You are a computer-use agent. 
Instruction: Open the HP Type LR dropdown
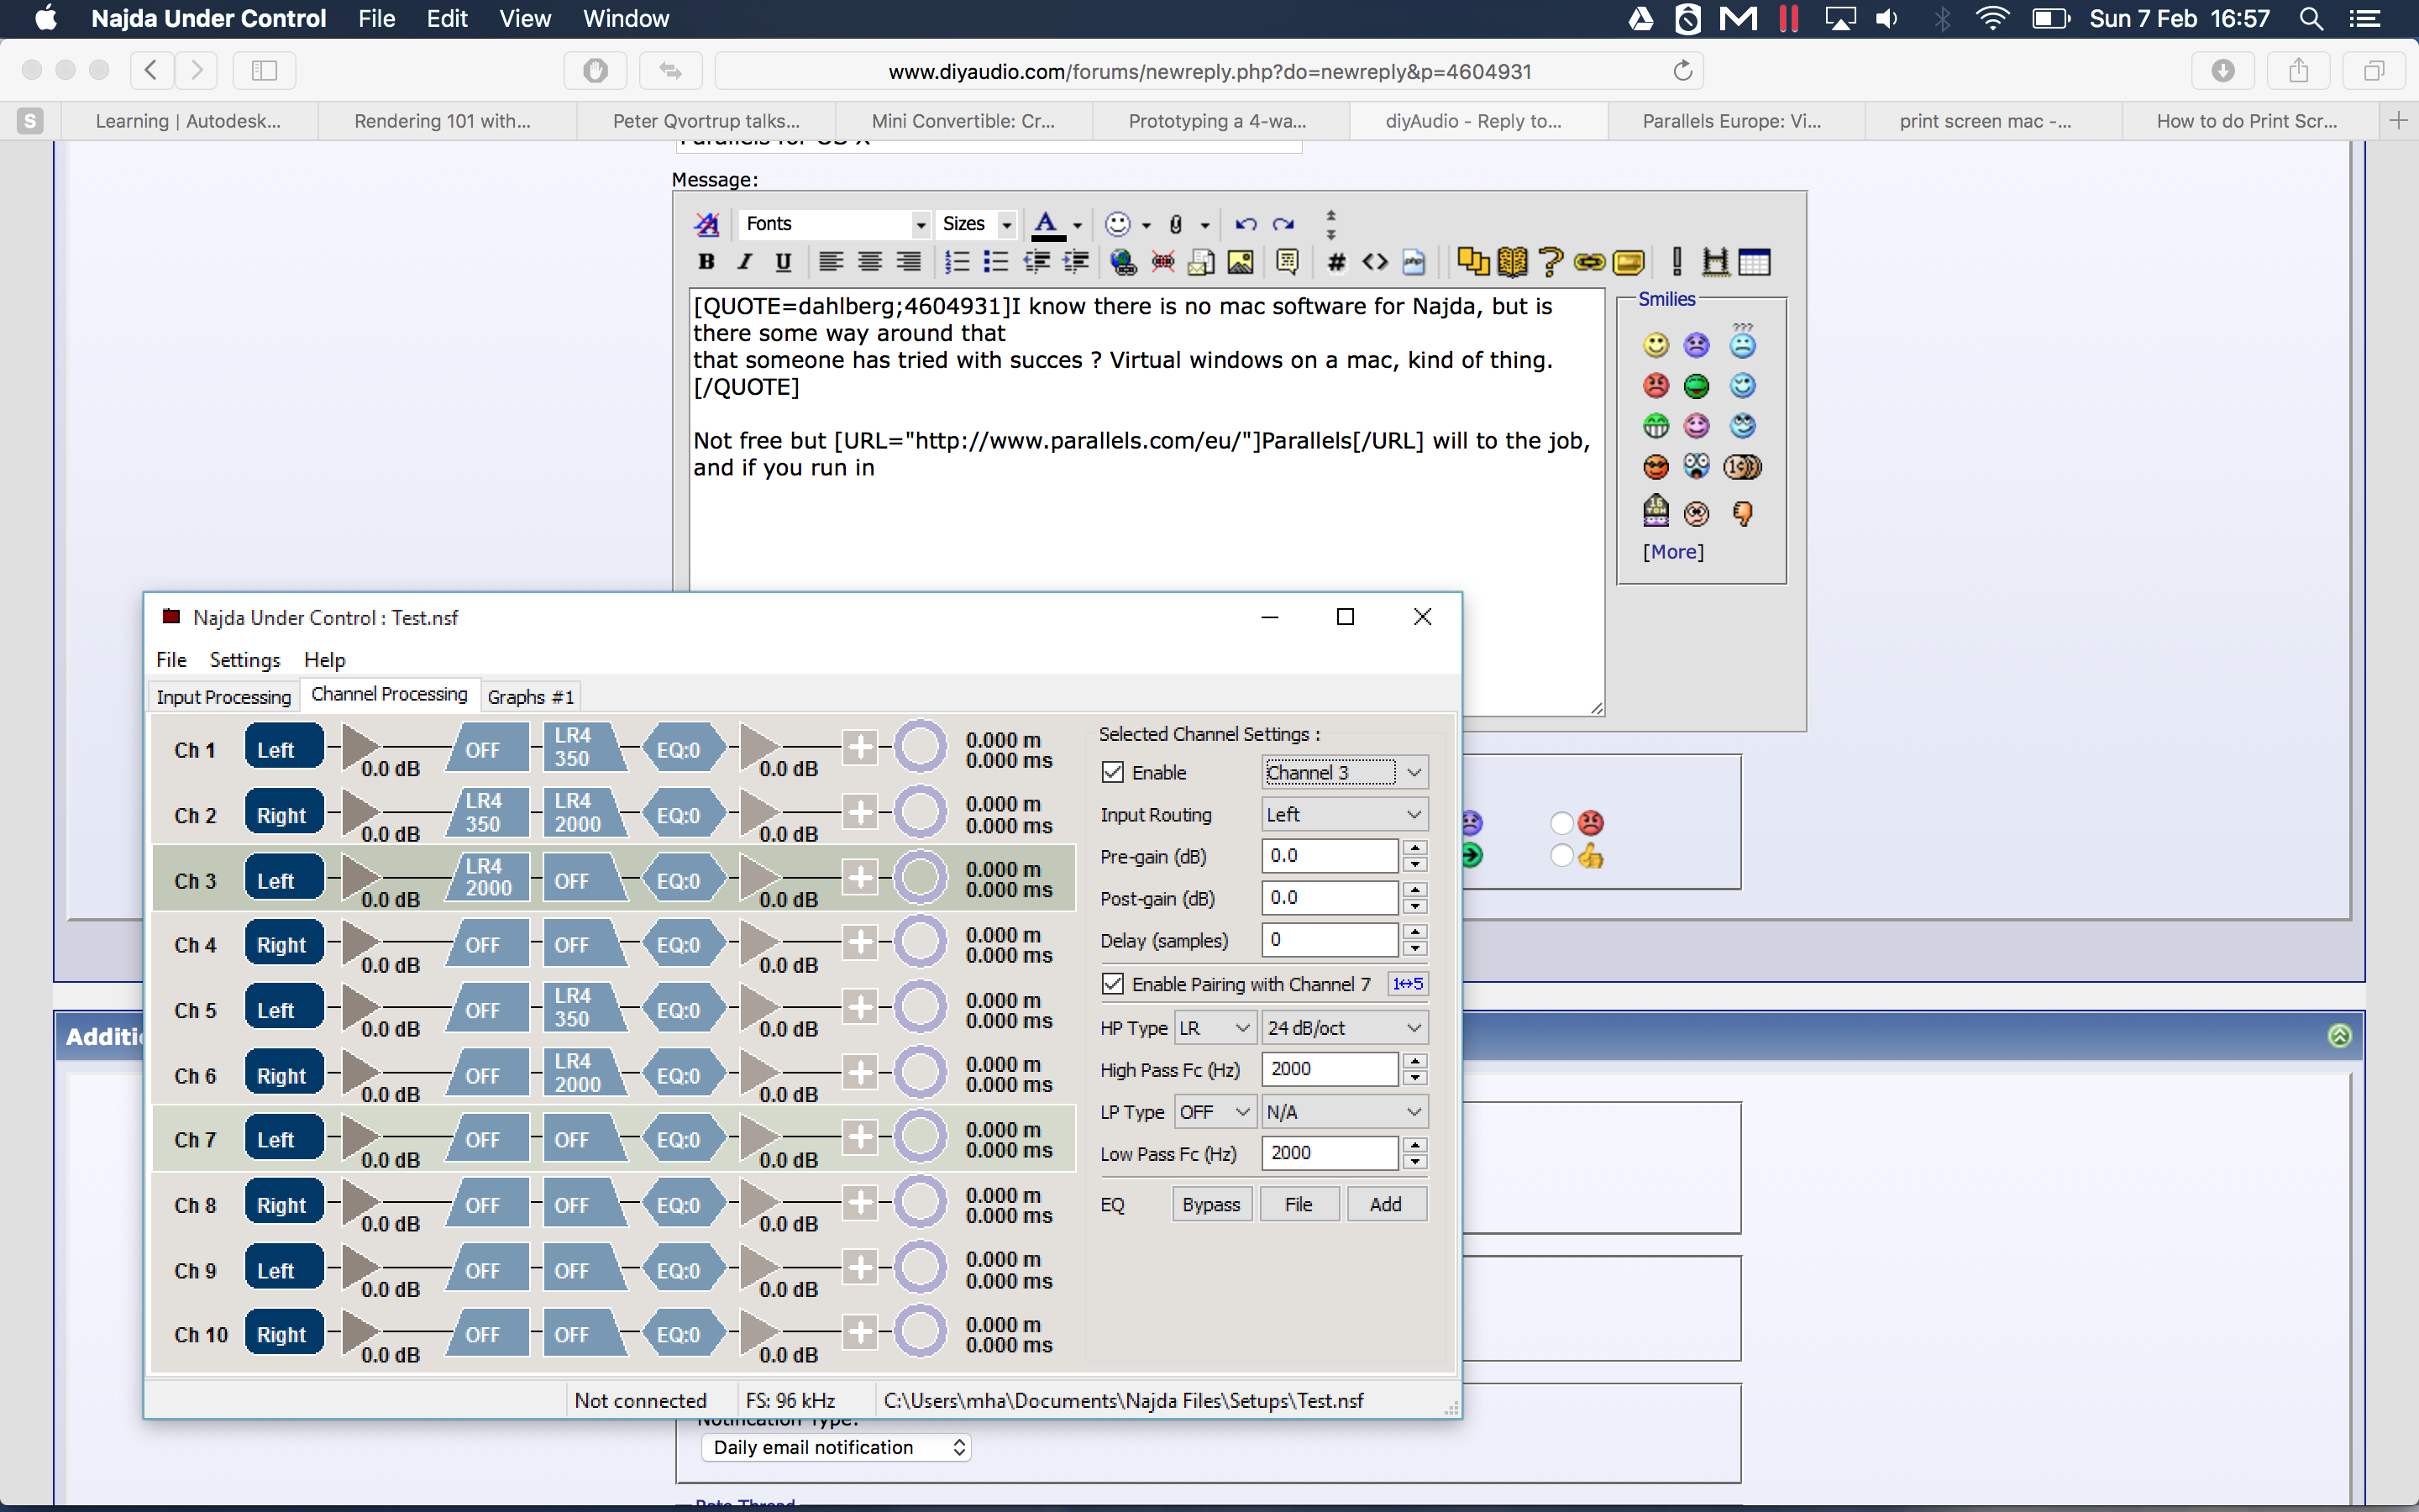[1215, 1028]
